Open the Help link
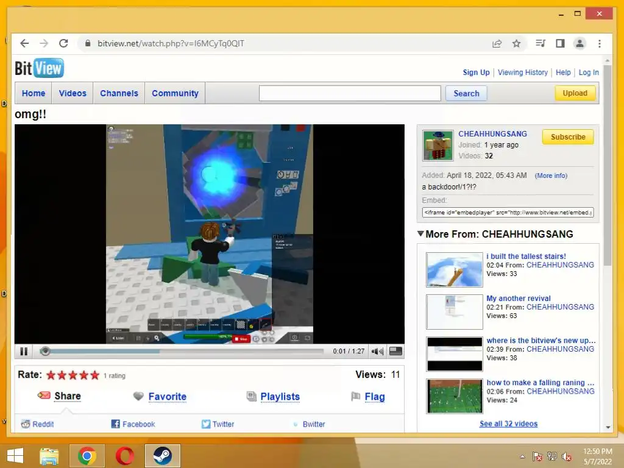Viewport: 624px width, 468px height. click(563, 73)
